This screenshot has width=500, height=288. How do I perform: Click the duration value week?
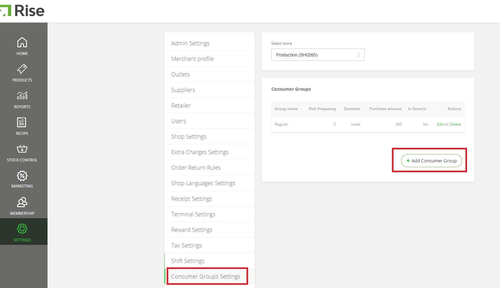tap(356, 124)
